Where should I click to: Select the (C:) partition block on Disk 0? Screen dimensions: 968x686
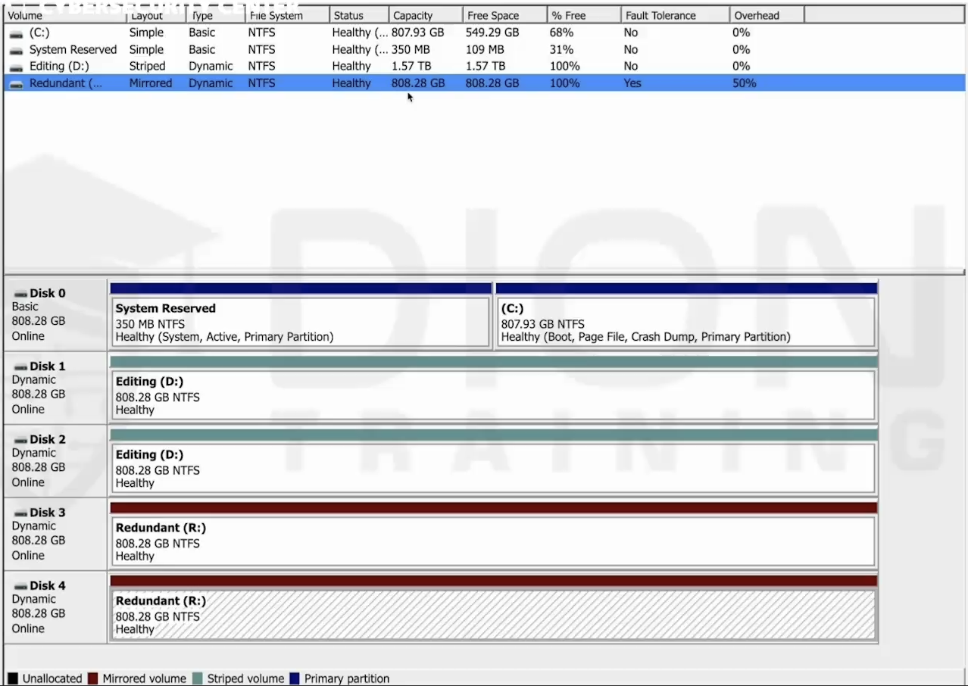click(685, 323)
